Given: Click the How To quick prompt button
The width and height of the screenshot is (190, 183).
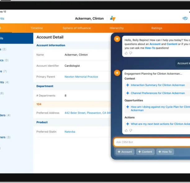Looking at the screenshot, I should click(x=165, y=152).
